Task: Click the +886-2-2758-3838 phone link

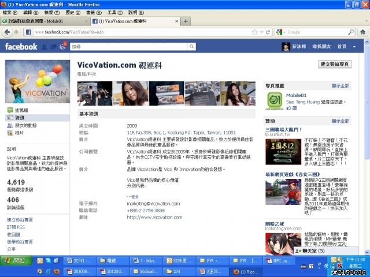Action: click(146, 211)
